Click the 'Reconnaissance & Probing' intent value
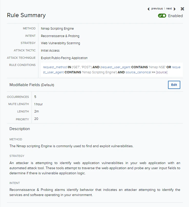 pyautogui.click(x=60, y=36)
